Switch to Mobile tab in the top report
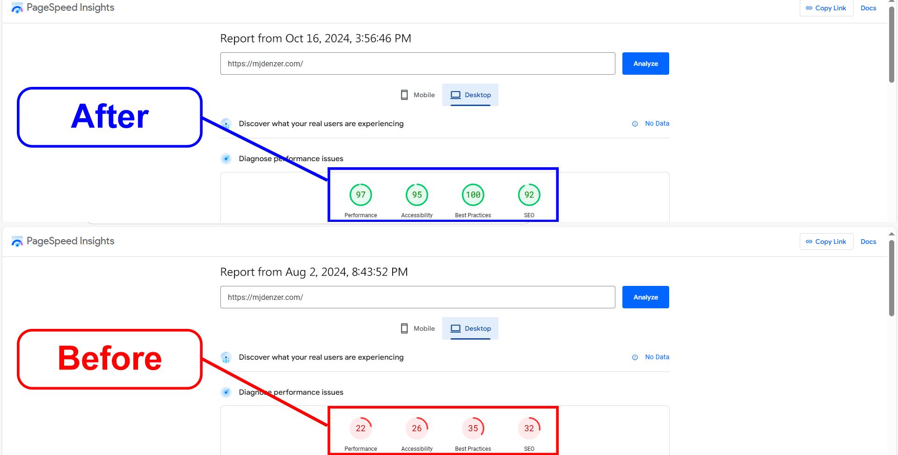Image resolution: width=898 pixels, height=455 pixels. point(417,95)
